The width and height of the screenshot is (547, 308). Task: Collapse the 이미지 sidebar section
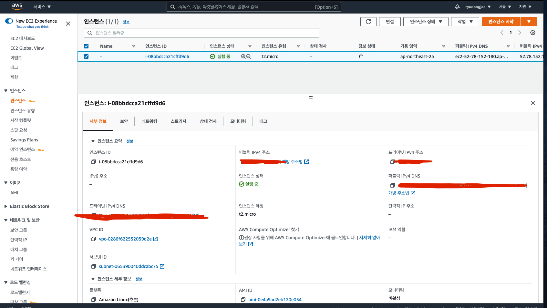(x=6, y=183)
